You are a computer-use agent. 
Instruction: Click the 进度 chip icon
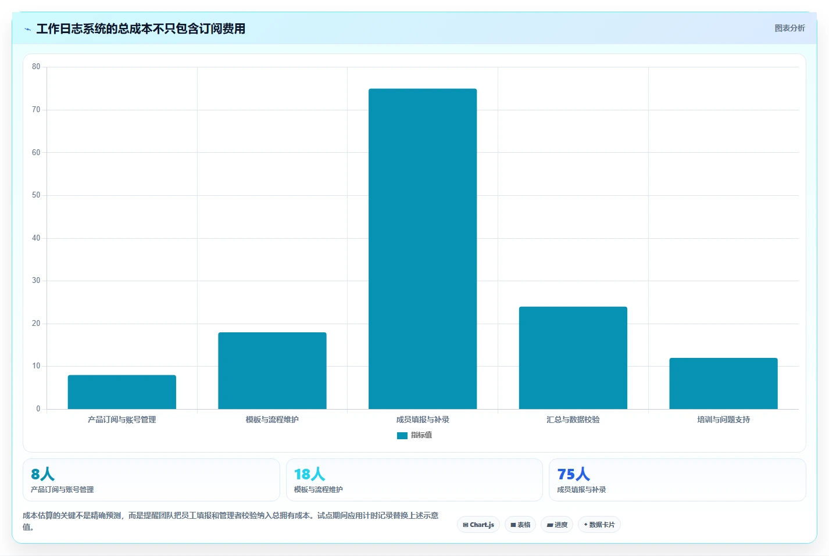(549, 525)
